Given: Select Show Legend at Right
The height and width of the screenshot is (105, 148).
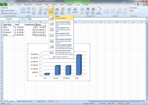Looking at the screenshot, I should (61, 24).
